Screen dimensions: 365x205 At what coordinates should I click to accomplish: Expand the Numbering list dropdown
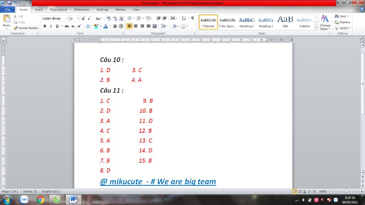pyautogui.click(x=143, y=19)
